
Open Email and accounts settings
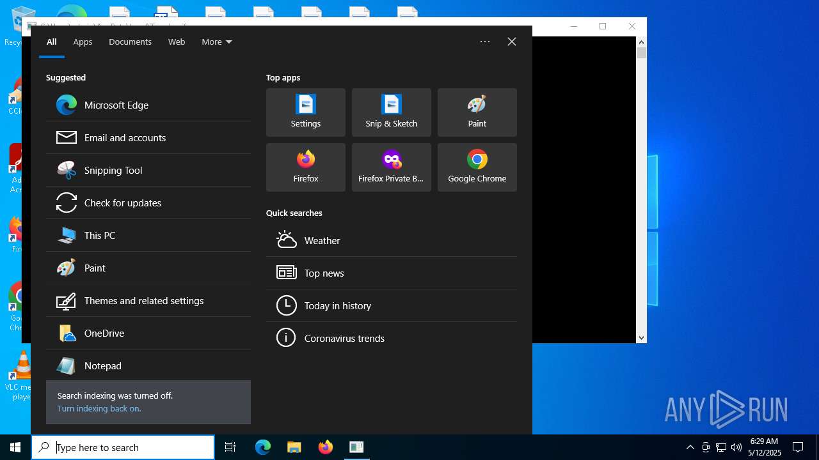(x=148, y=137)
